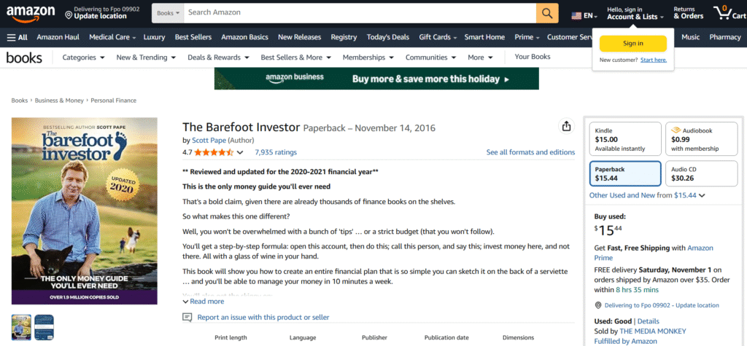Click the US flag language icon
This screenshot has width=747, height=346.
577,15
